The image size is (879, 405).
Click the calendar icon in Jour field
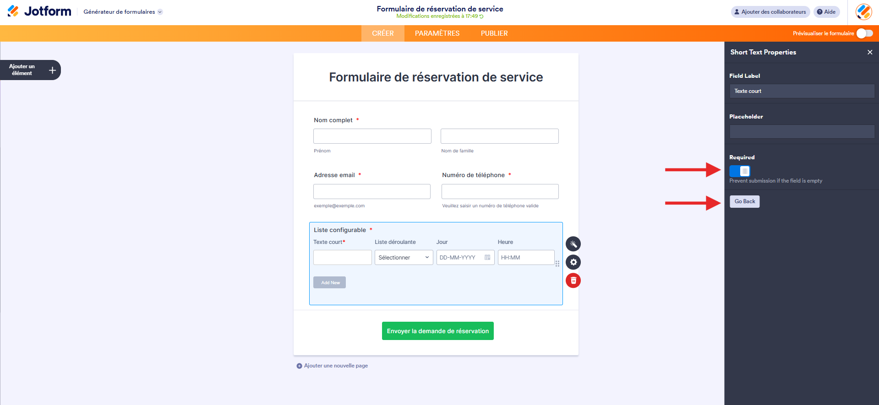[487, 258]
